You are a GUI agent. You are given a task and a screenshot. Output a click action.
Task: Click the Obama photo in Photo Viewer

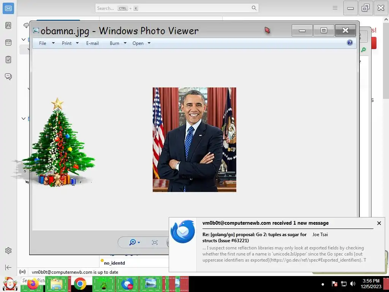pyautogui.click(x=194, y=140)
